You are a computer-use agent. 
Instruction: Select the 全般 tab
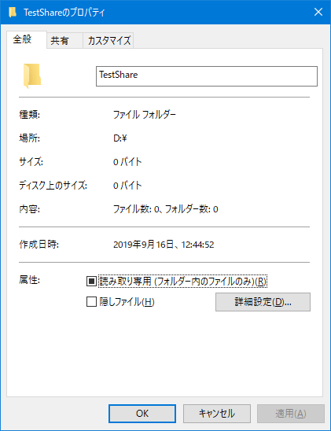[x=27, y=39]
